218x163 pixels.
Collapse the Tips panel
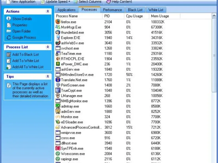click(48, 76)
